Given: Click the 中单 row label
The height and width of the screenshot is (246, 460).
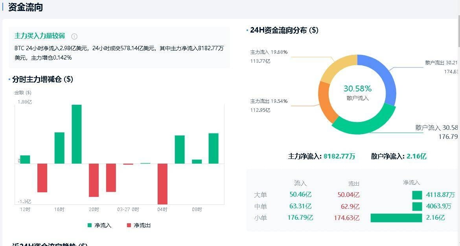Looking at the screenshot, I should [261, 206].
